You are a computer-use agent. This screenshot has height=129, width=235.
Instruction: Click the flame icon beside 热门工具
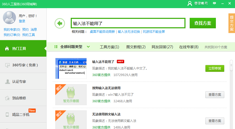click(7, 49)
